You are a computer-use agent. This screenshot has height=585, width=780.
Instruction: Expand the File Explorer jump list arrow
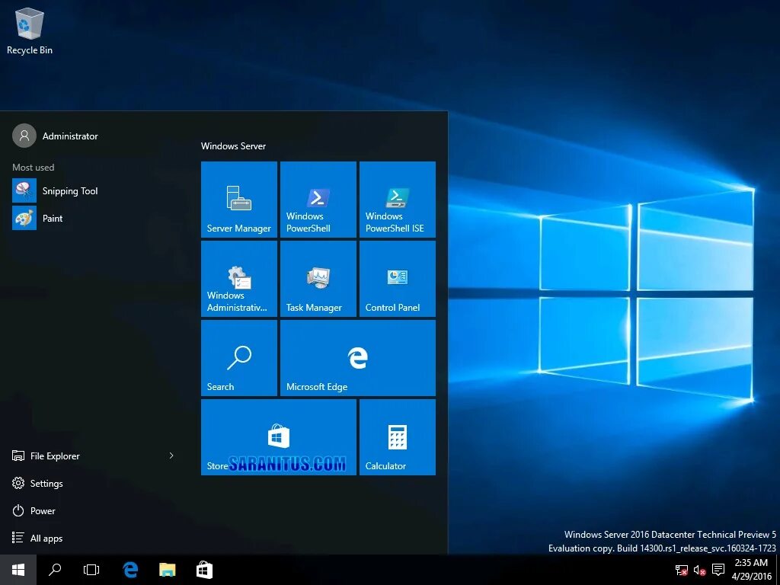click(171, 456)
